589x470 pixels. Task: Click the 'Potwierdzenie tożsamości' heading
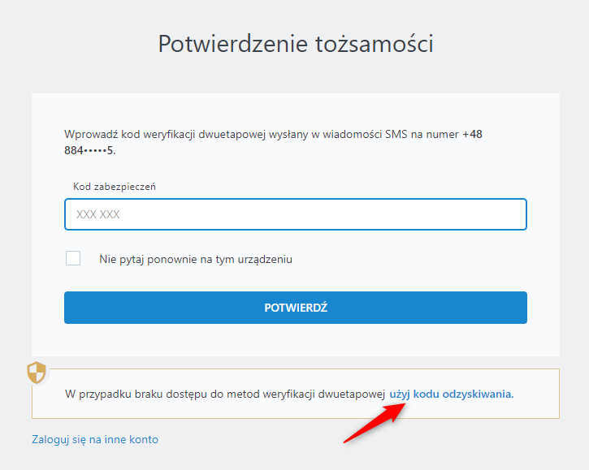[296, 44]
